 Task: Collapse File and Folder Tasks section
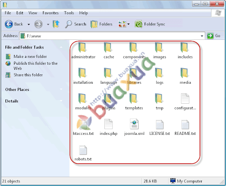point(61,47)
